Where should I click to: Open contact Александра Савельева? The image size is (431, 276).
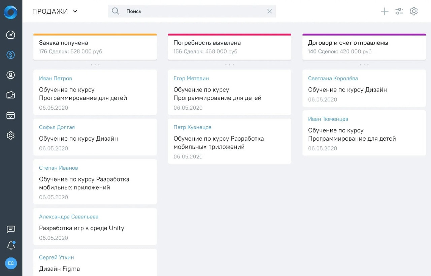coord(69,217)
